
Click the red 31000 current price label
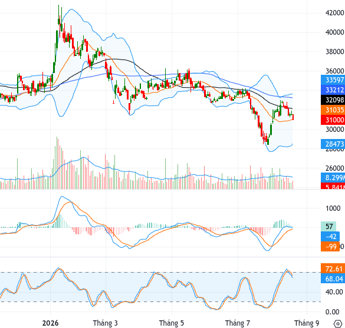[x=333, y=120]
